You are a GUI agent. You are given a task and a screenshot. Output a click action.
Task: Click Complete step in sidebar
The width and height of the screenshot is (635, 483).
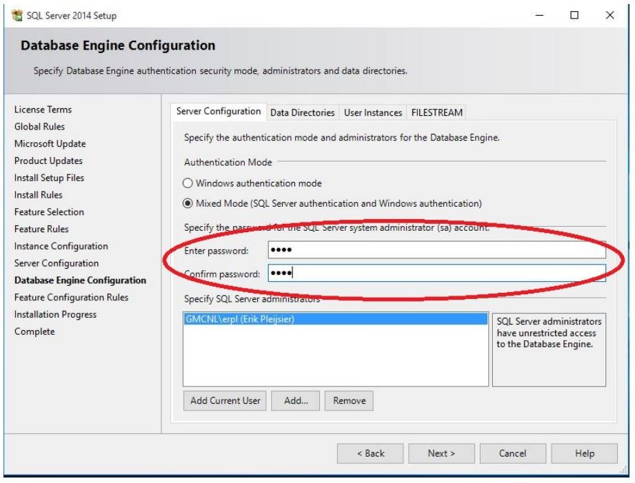click(34, 331)
